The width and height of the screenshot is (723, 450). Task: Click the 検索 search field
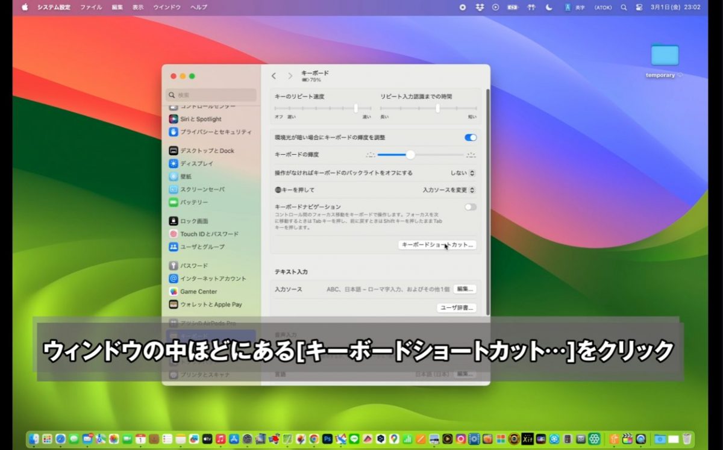coord(211,95)
